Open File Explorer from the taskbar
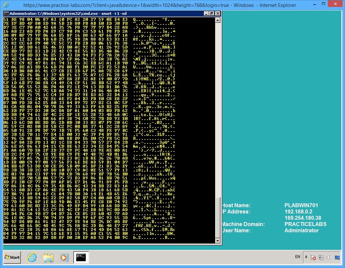The image size is (345, 268). point(48,257)
